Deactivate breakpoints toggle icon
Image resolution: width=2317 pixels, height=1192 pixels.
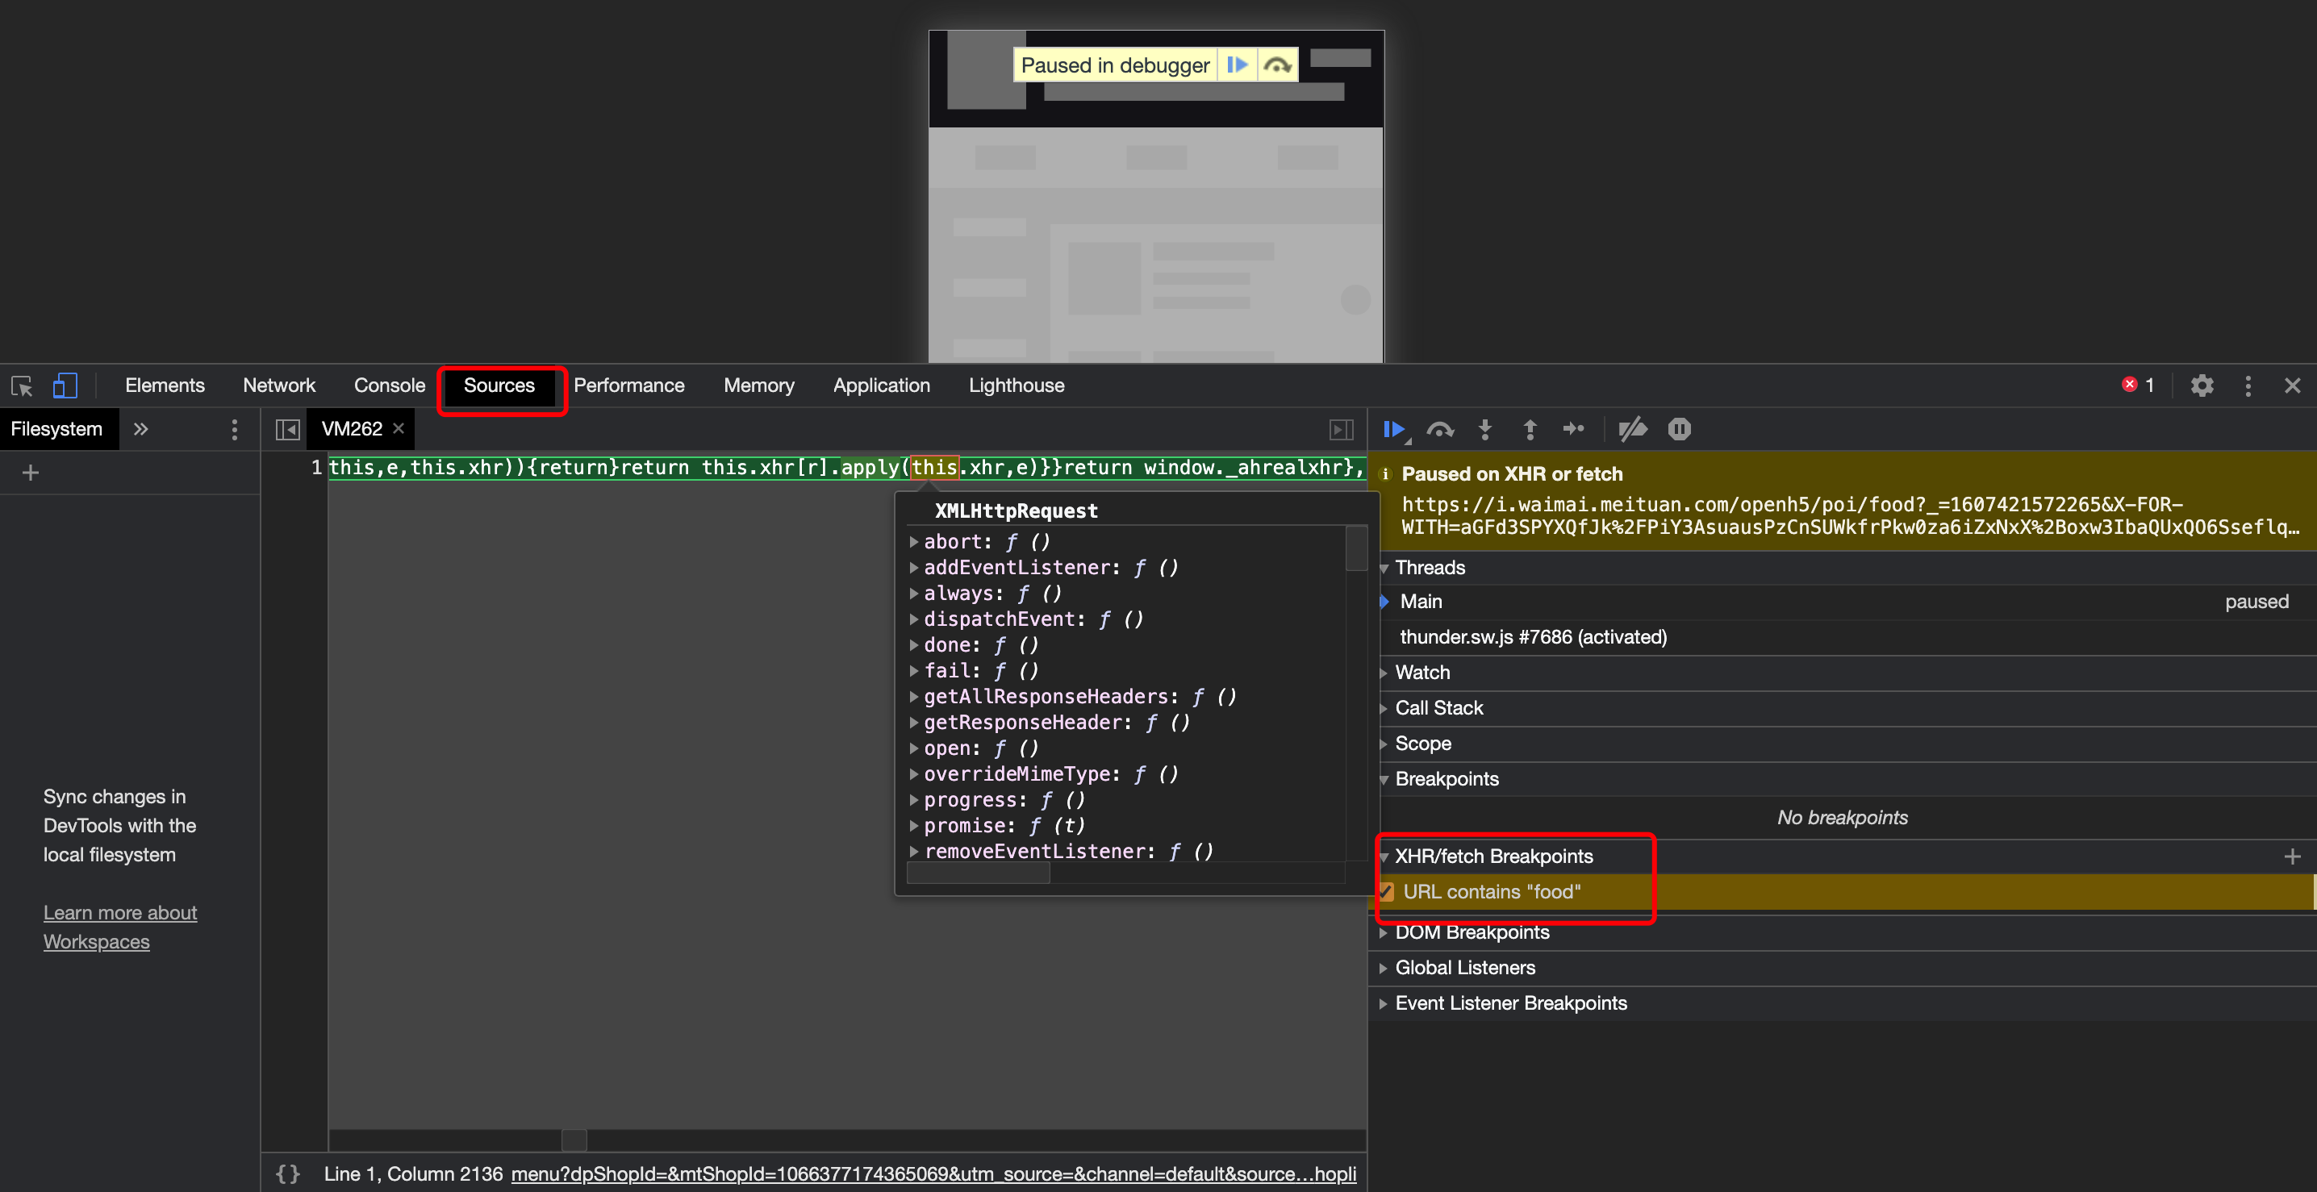point(1633,430)
